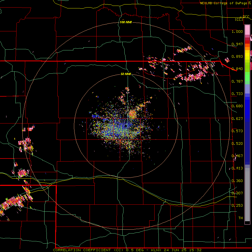252x252 pixels.
Task: Click the [CC] legend header
Action: (x=239, y=19)
